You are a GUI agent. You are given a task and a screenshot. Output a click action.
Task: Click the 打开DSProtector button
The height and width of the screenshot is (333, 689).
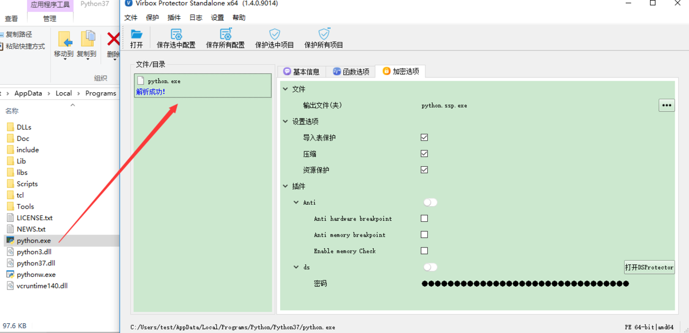pyautogui.click(x=649, y=268)
